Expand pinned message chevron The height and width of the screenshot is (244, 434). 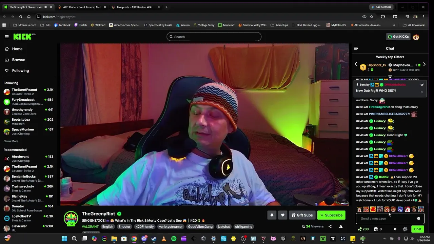(x=422, y=92)
